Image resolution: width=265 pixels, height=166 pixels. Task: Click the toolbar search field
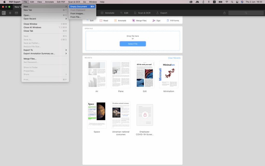tap(246, 12)
